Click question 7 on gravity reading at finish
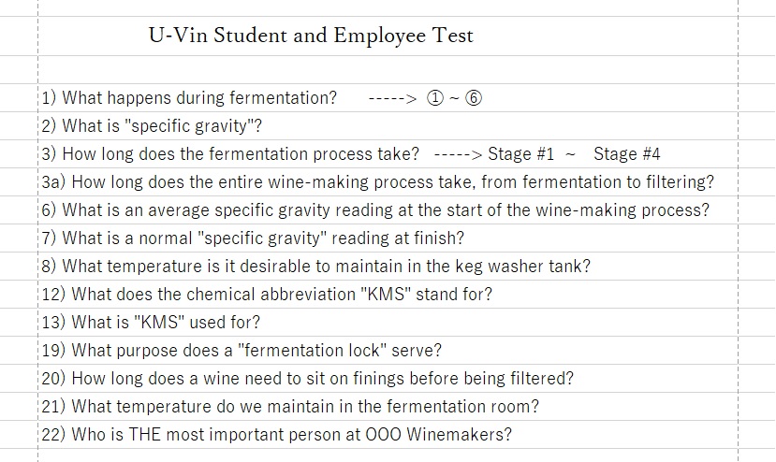Viewport: 776px width, 462px height. coord(253,238)
